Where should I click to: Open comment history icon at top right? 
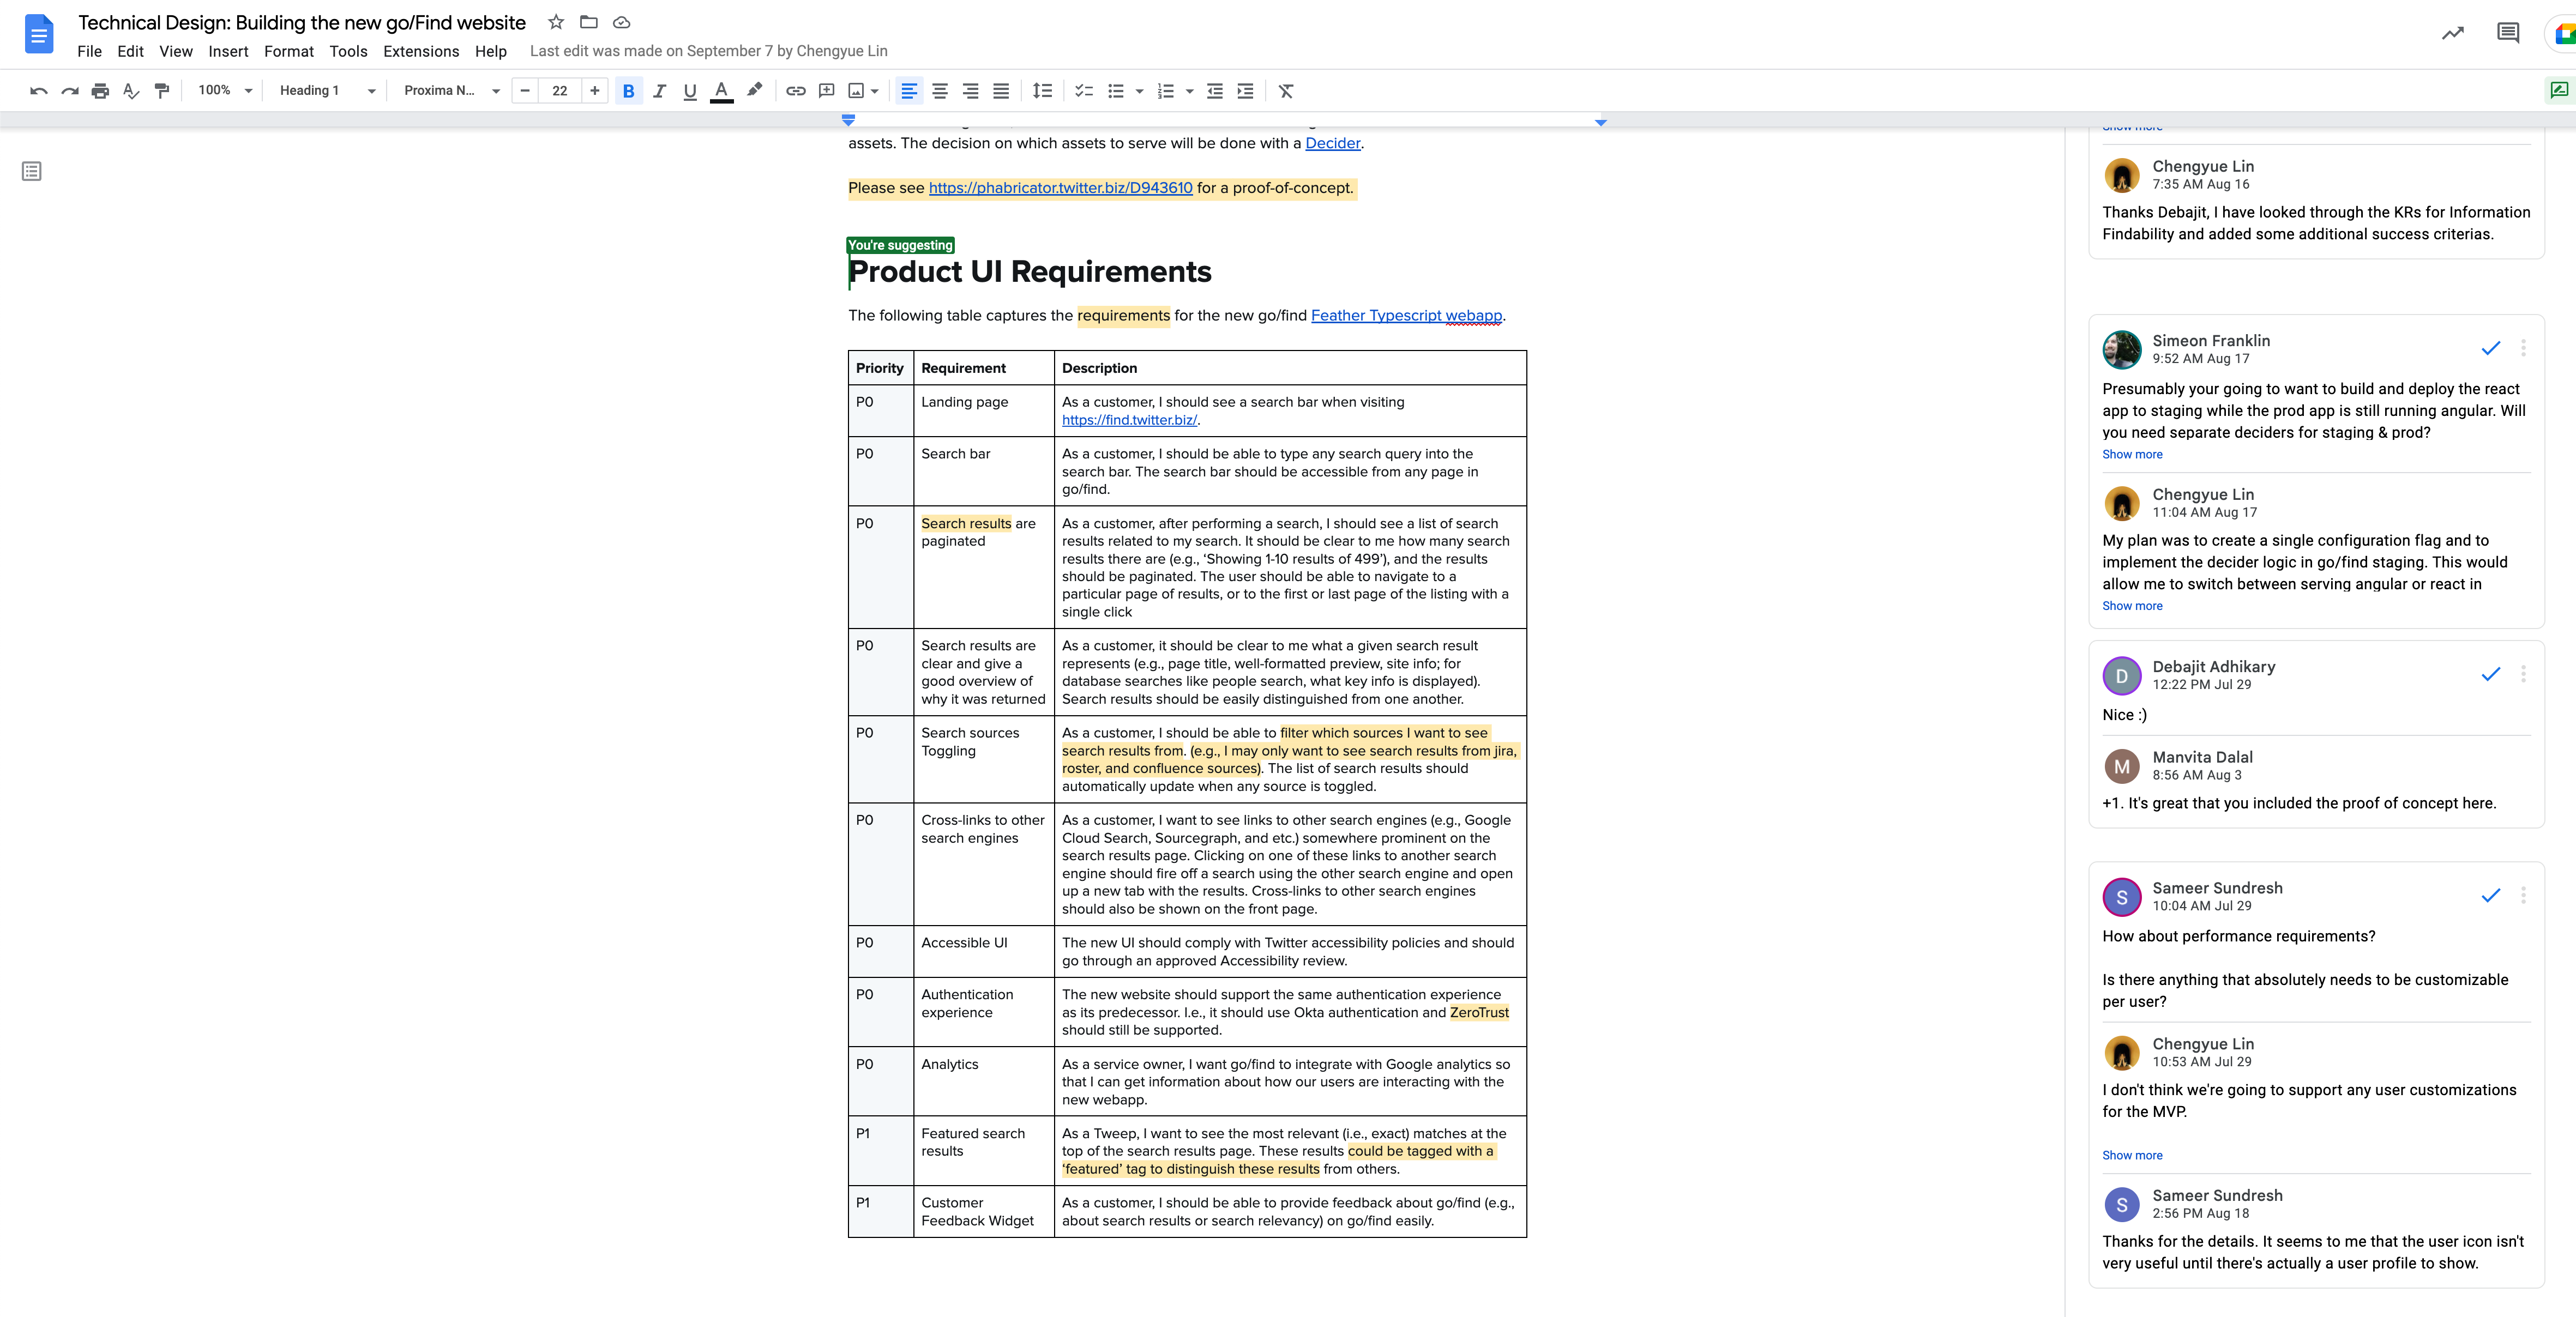[2507, 33]
